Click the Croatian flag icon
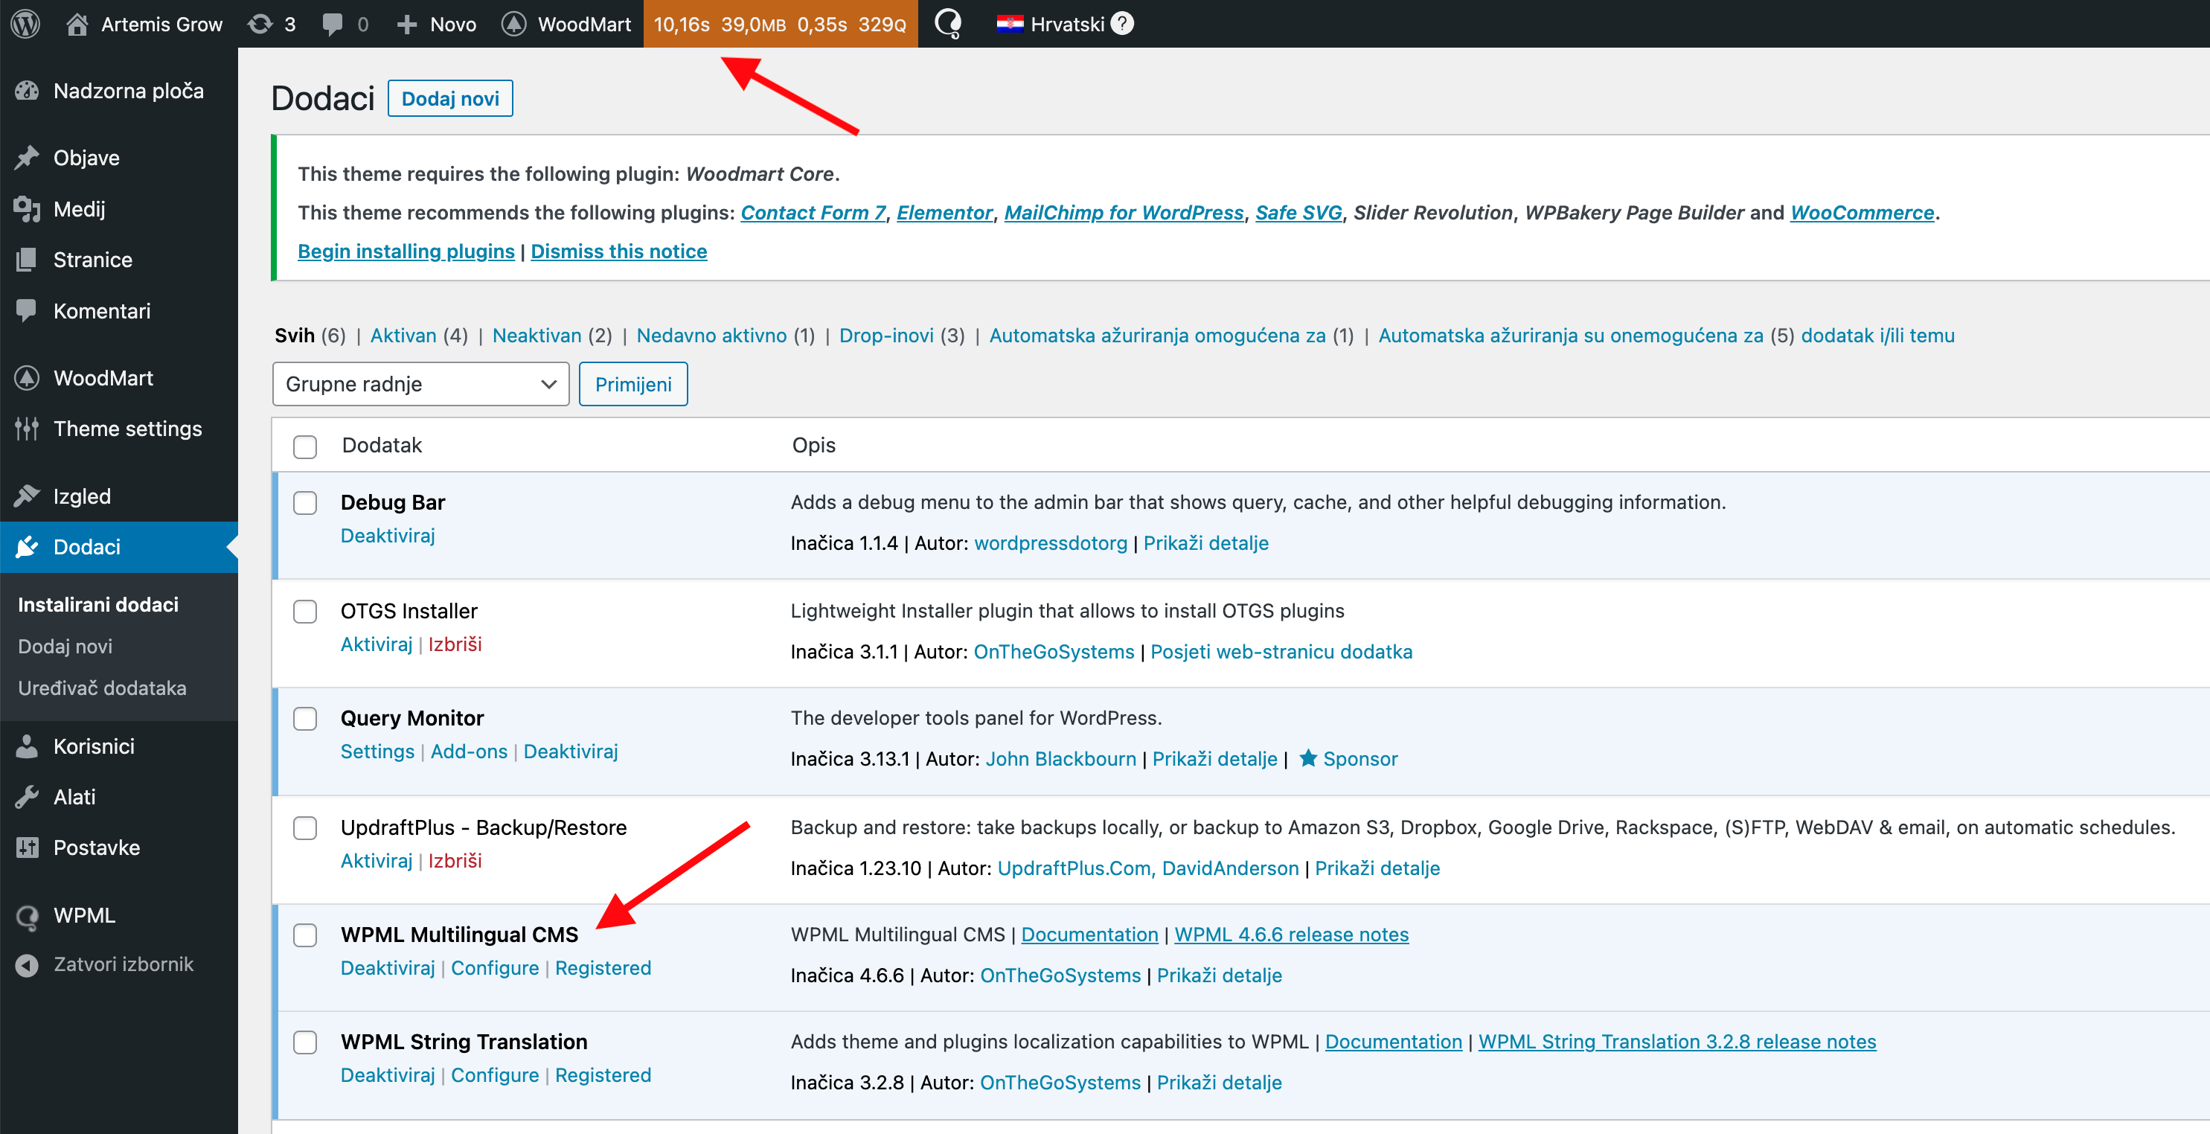 [x=1009, y=23]
